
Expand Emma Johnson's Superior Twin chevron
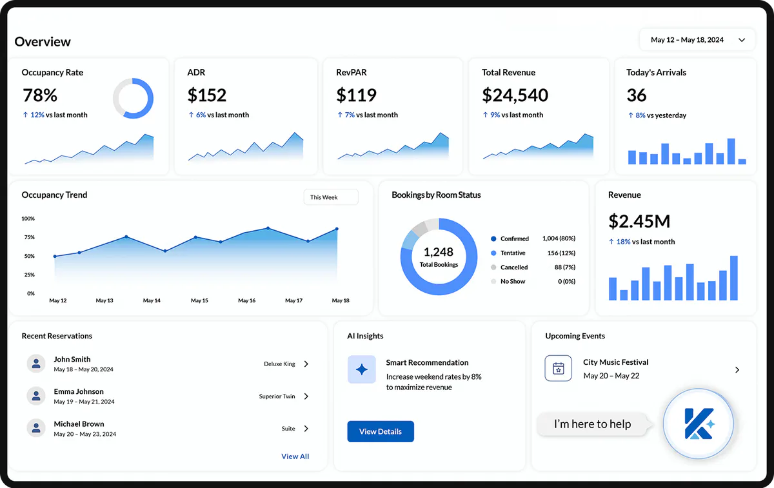pyautogui.click(x=306, y=396)
